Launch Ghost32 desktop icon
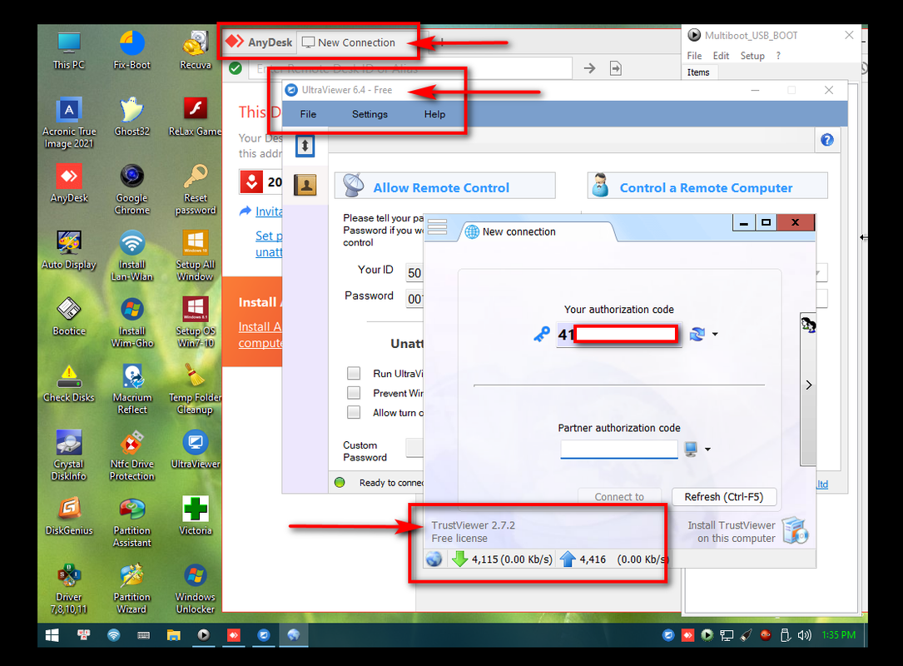This screenshot has width=903, height=666. [131, 117]
